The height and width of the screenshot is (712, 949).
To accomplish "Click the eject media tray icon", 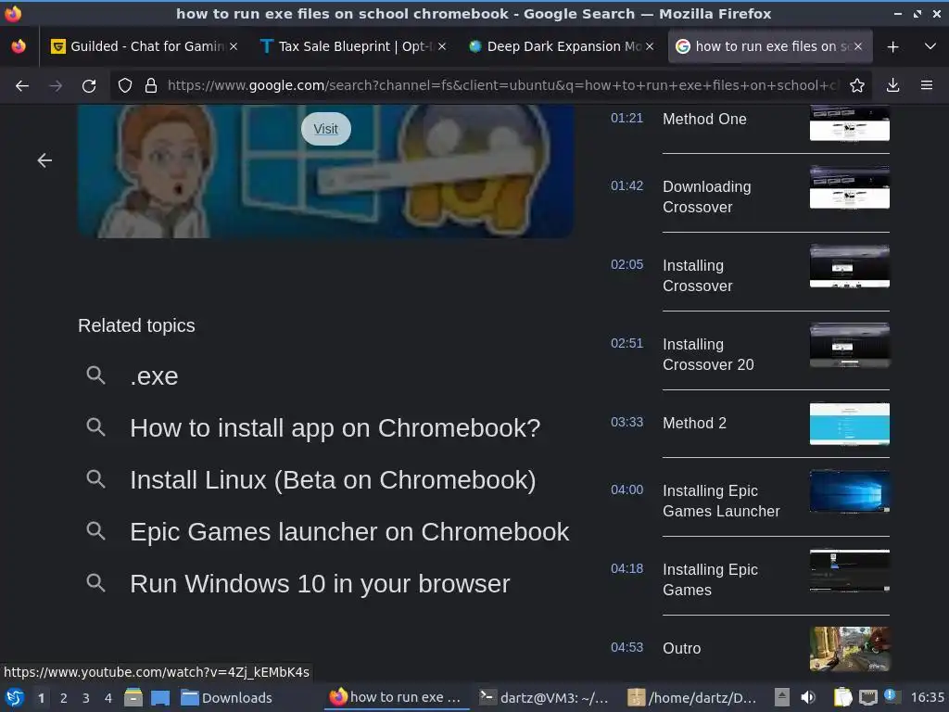I will pyautogui.click(x=782, y=698).
